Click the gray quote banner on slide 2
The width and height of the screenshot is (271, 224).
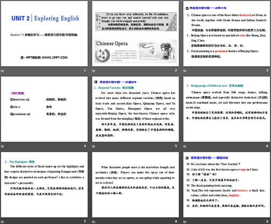pos(136,22)
